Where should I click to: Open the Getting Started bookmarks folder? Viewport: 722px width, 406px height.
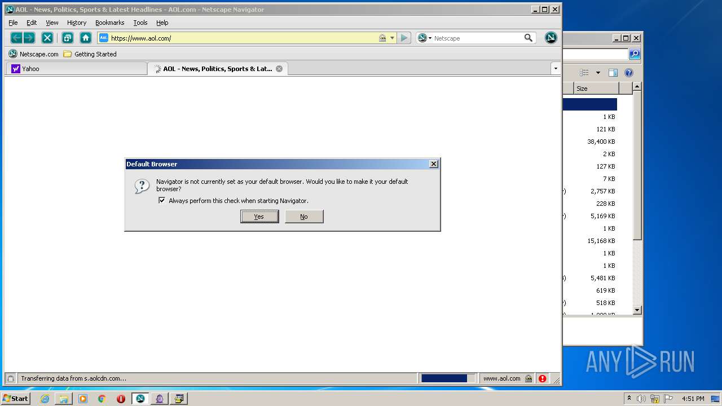[x=90, y=54]
